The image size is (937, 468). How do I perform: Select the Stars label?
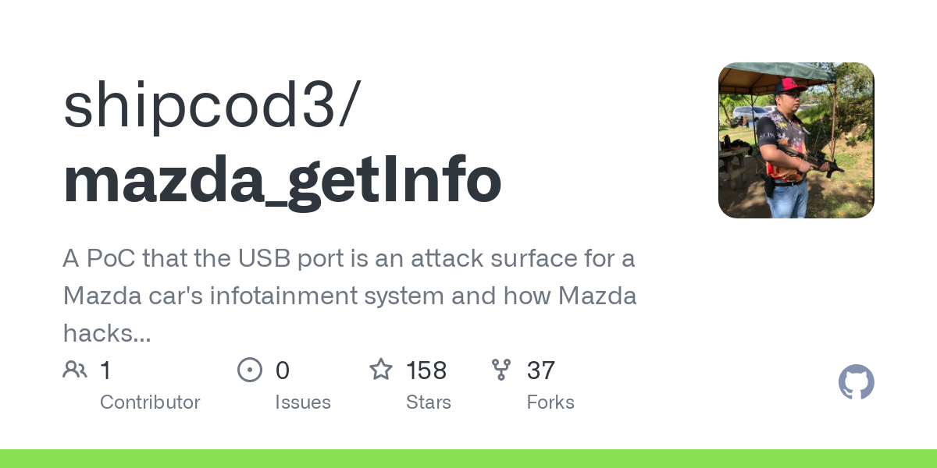click(429, 402)
